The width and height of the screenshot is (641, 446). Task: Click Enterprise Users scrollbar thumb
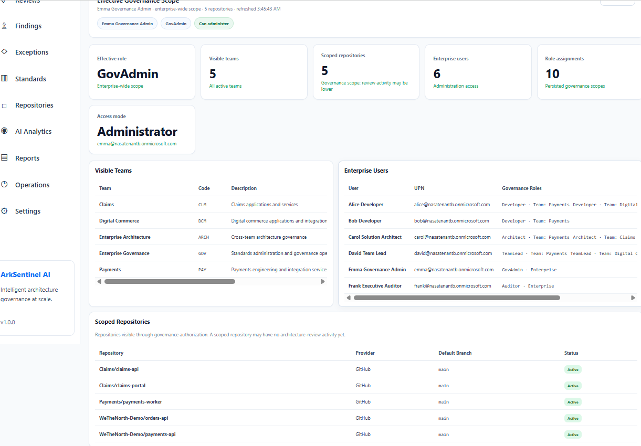(457, 298)
